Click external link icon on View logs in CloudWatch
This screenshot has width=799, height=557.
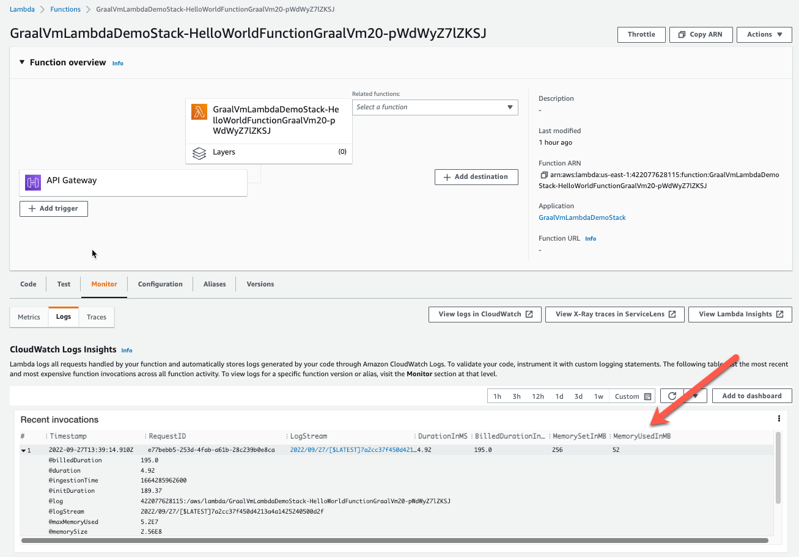[x=529, y=314]
